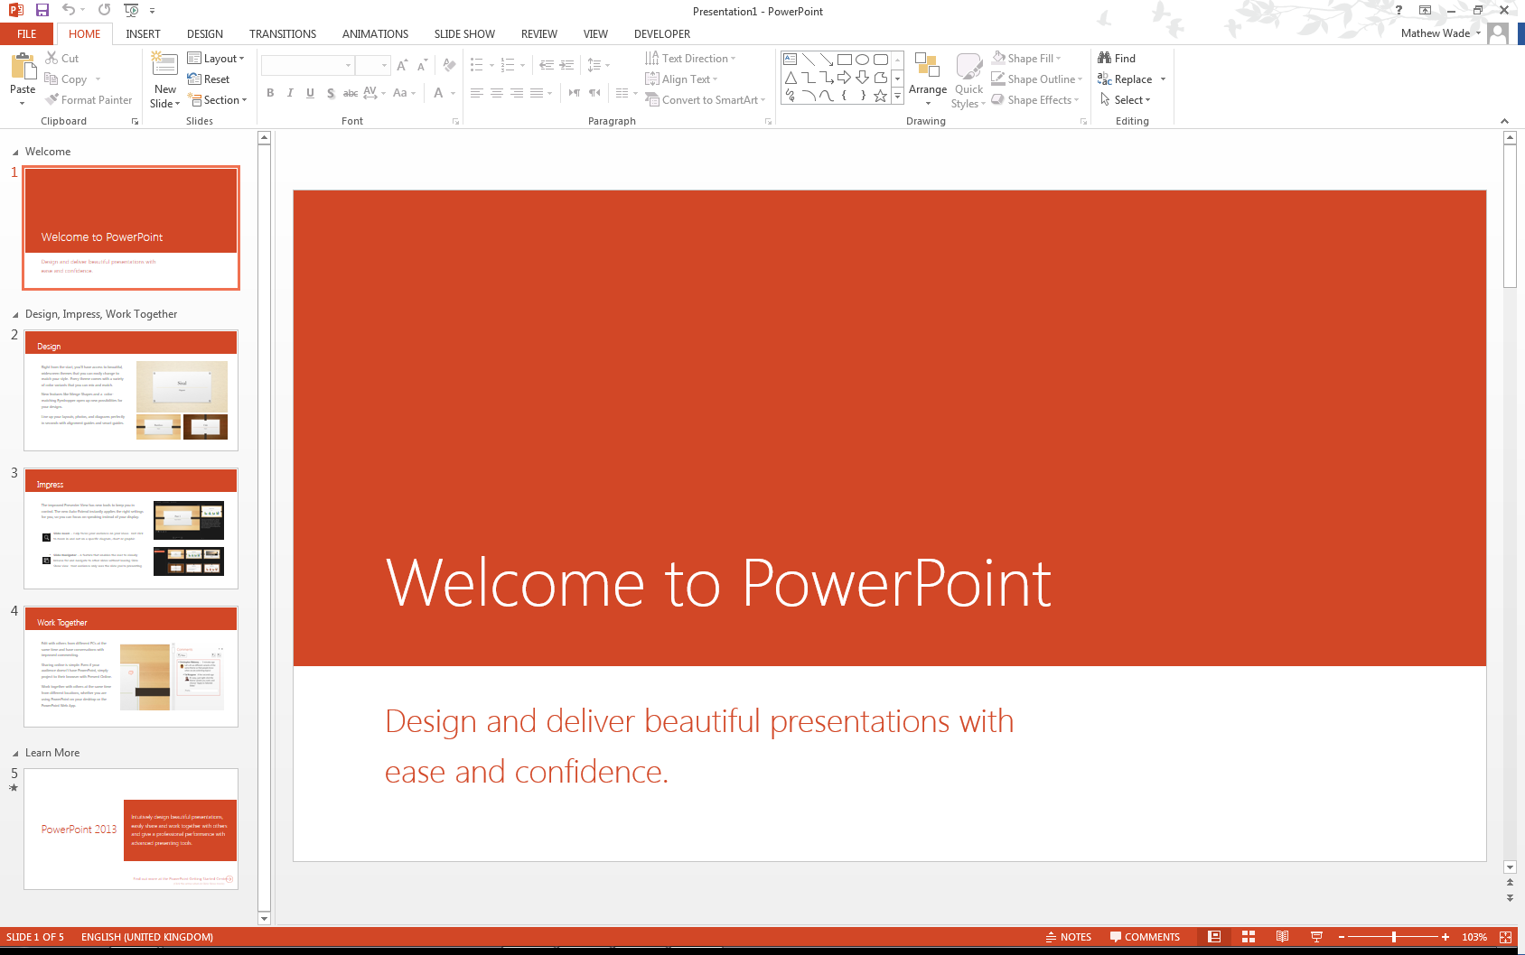This screenshot has height=955, width=1525.
Task: Decrease list indent level
Action: point(547,65)
